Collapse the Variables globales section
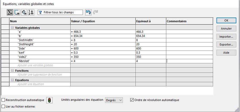Image resolution: width=240 pixels, height=112 pixels. pyautogui.click(x=12, y=28)
